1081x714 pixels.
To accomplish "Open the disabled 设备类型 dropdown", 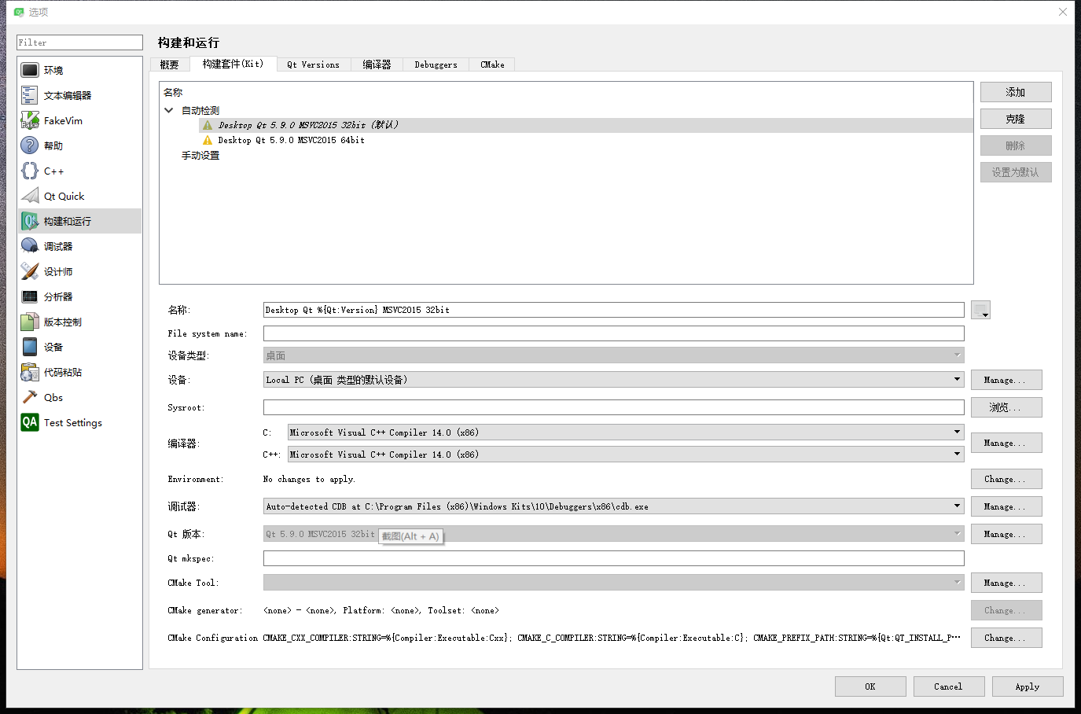I will [x=614, y=355].
